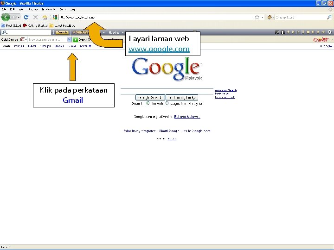
Task: Click the green Search Web arrow icon
Action: click(75, 39)
